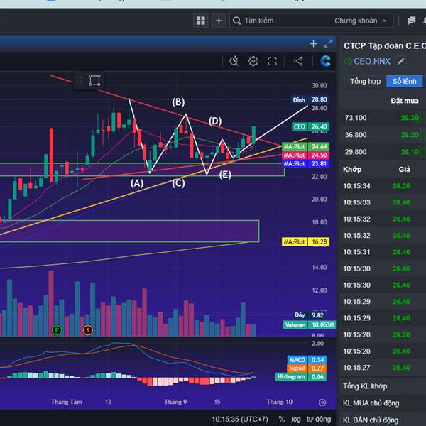This screenshot has width=426, height=426.
Task: Select the 36,800 buy volume row
Action: point(383,135)
